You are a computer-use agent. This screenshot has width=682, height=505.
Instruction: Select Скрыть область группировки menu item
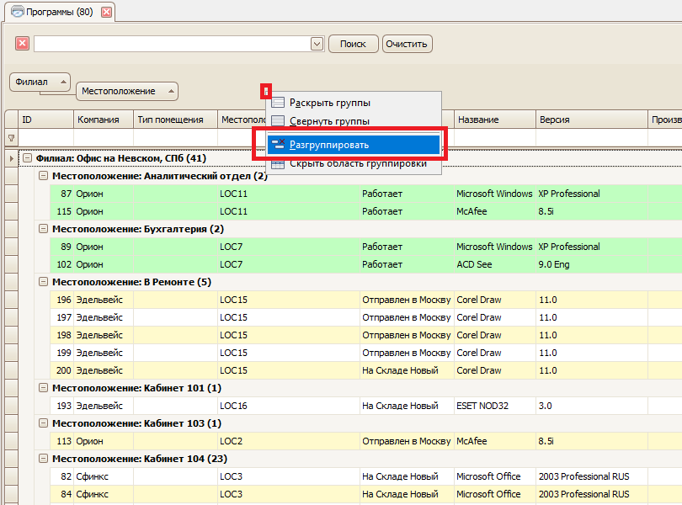click(x=354, y=164)
